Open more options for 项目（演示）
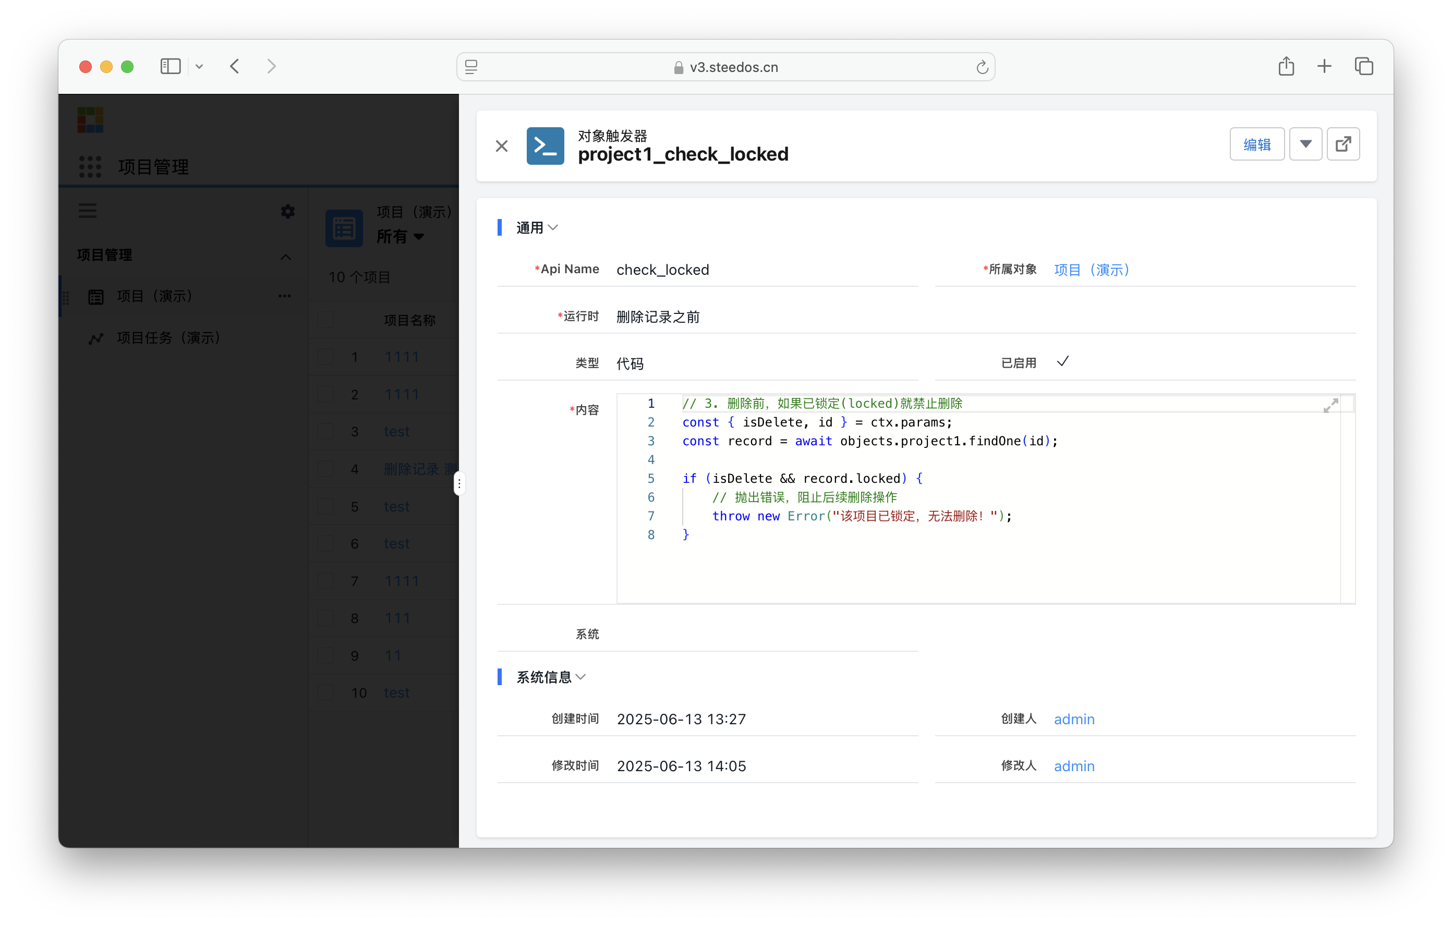The width and height of the screenshot is (1452, 925). (285, 296)
